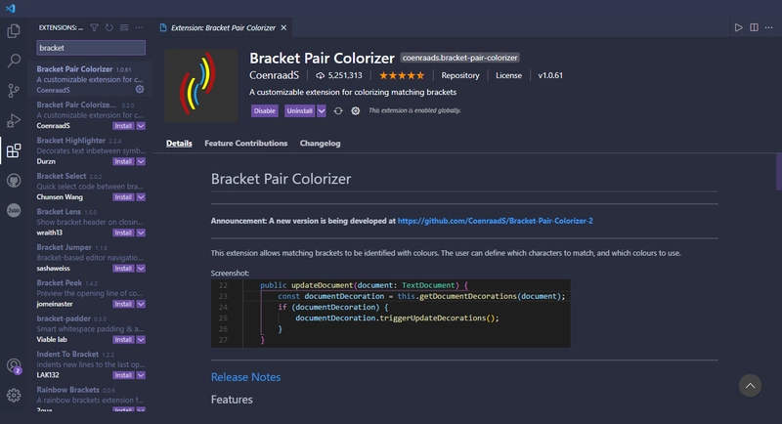This screenshot has height=424, width=782.
Task: Open install dropdown for Bracket Highlighter
Action: click(141, 161)
